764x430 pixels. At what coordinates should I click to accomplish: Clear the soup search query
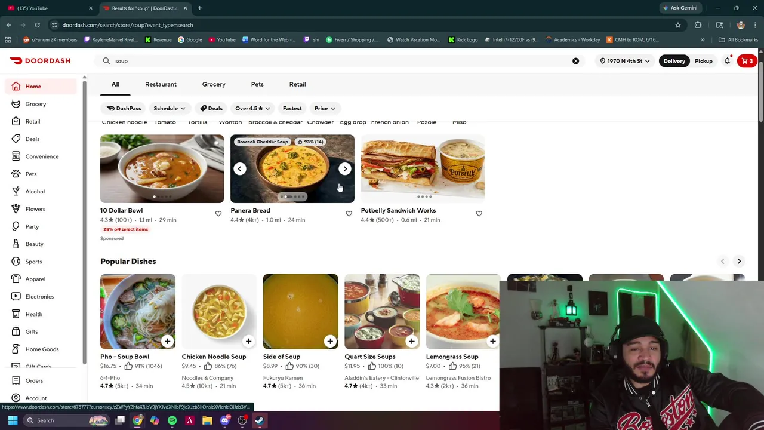click(575, 61)
